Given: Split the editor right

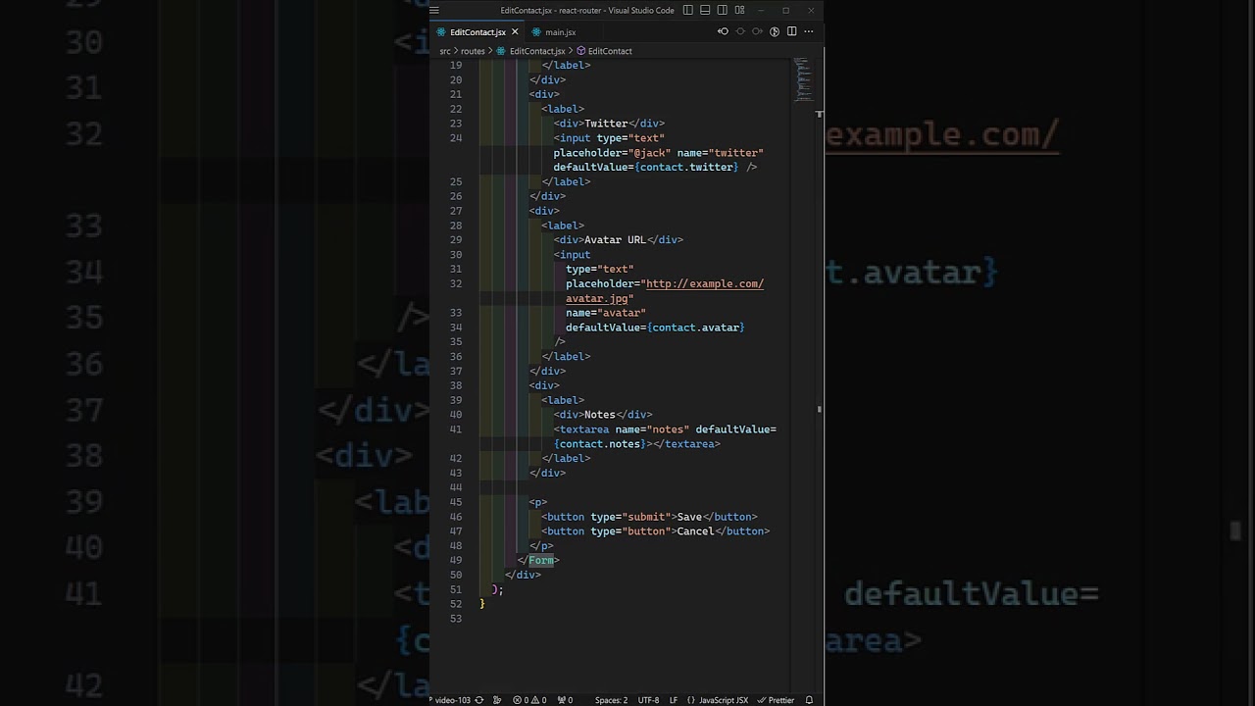Looking at the screenshot, I should click(x=791, y=31).
